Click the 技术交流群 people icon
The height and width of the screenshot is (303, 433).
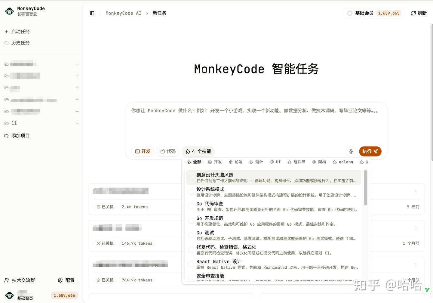(x=7, y=280)
